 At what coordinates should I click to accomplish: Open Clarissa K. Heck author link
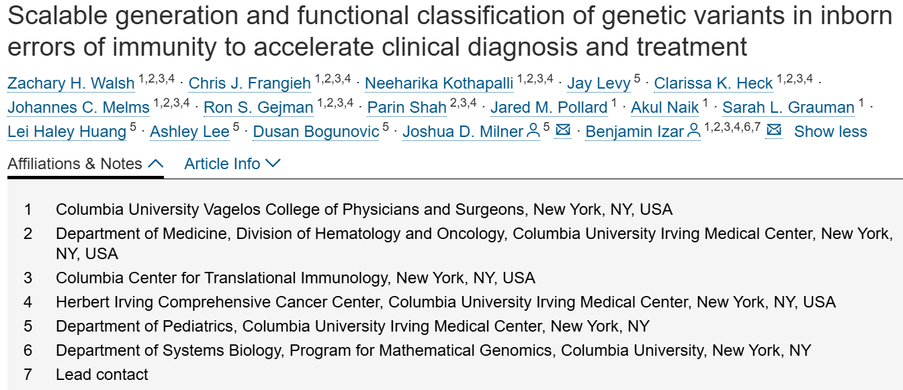pyautogui.click(x=713, y=83)
